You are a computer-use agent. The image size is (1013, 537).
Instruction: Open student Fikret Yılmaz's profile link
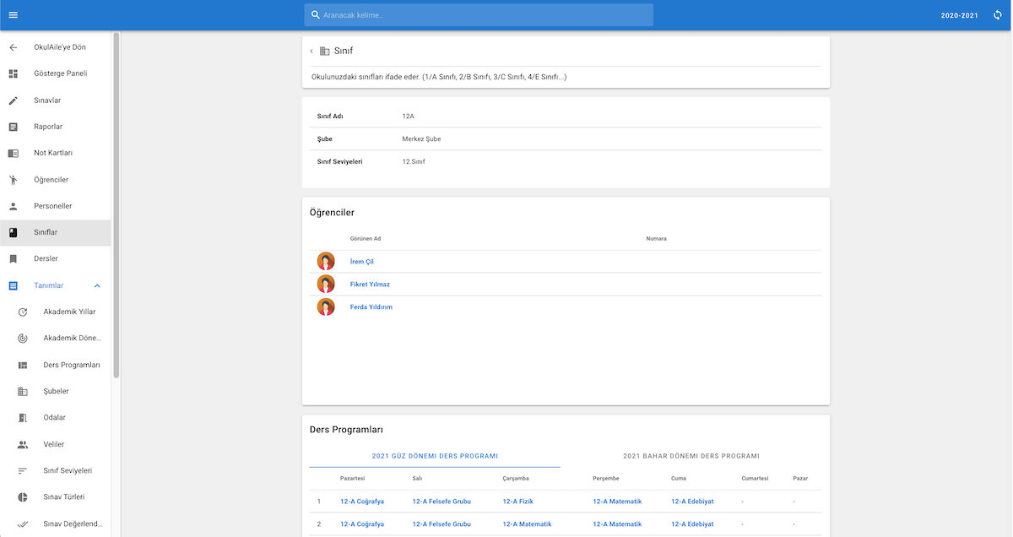[x=370, y=285]
